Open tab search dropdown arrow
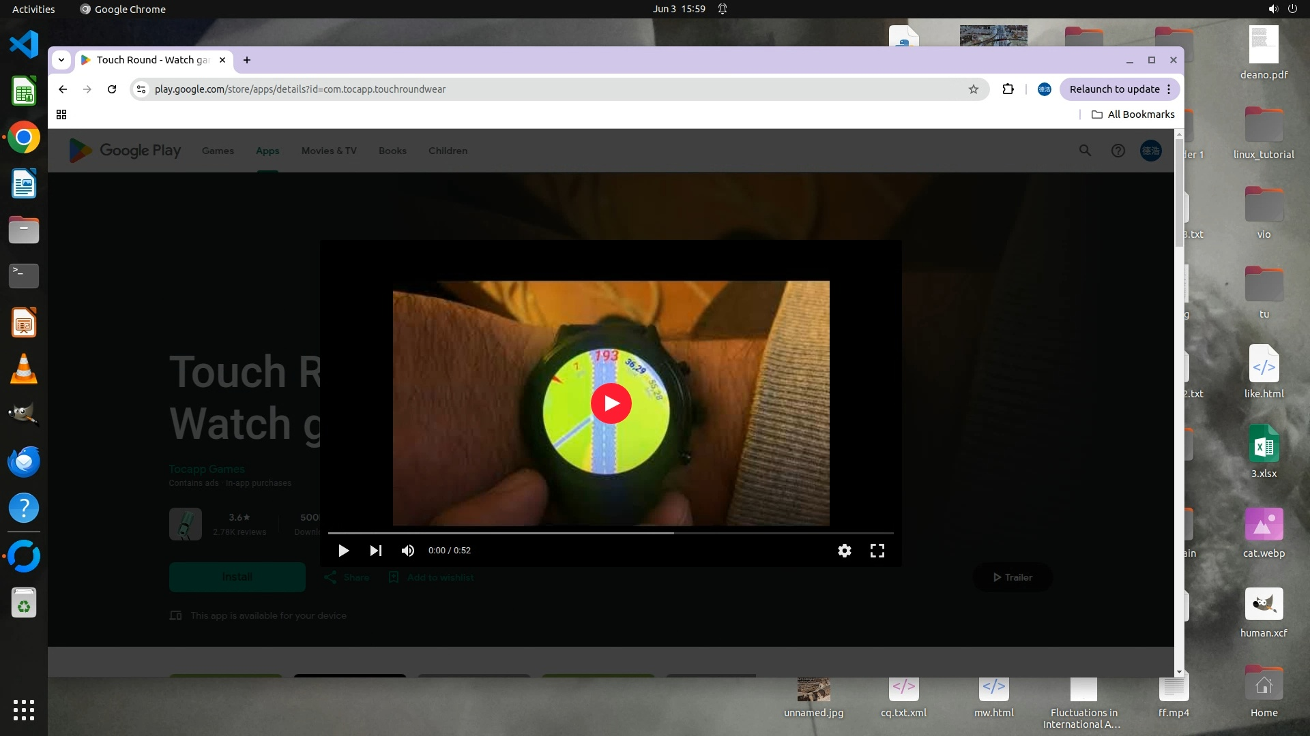 click(x=61, y=60)
